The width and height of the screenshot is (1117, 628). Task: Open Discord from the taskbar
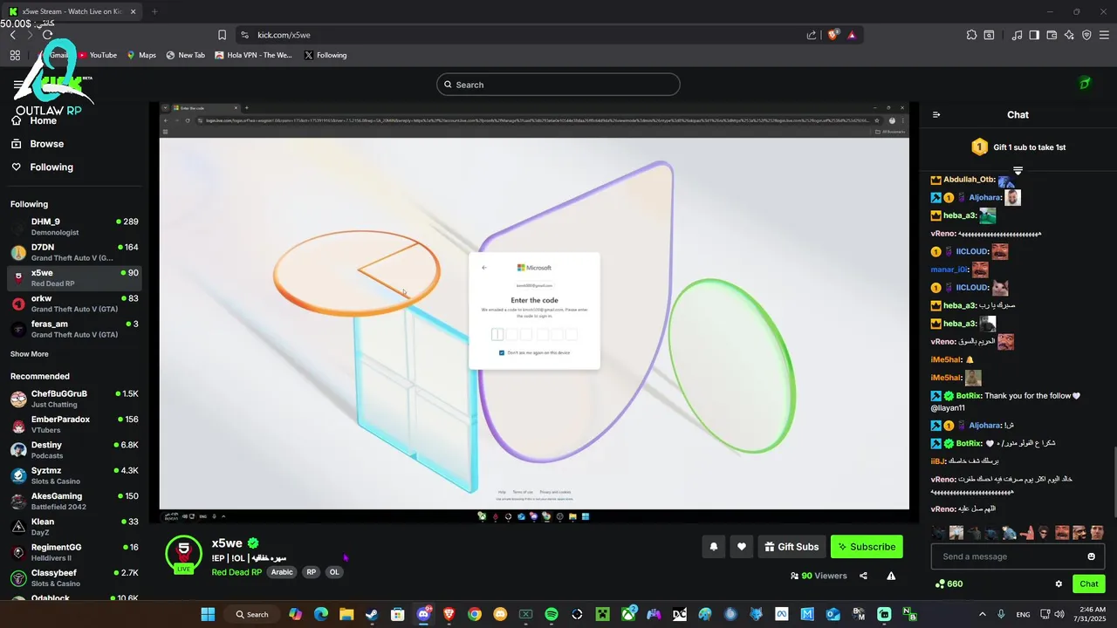(424, 614)
